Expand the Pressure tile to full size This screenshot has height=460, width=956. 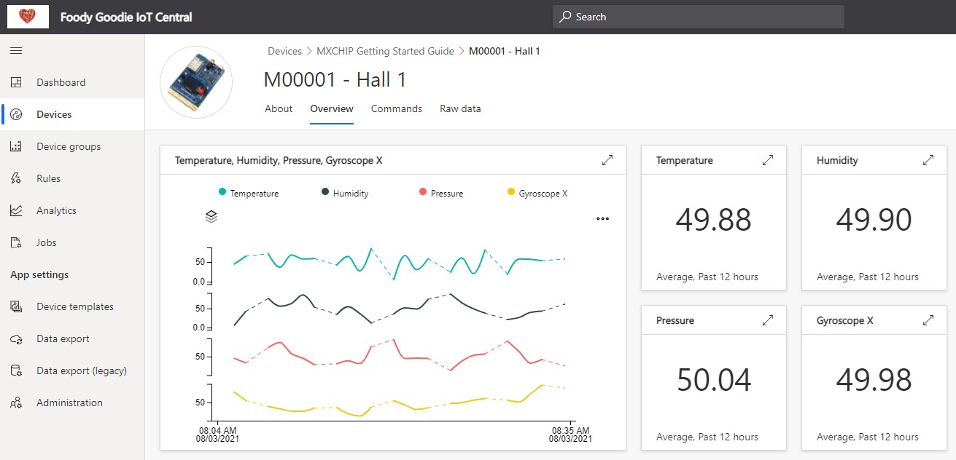[x=768, y=320]
